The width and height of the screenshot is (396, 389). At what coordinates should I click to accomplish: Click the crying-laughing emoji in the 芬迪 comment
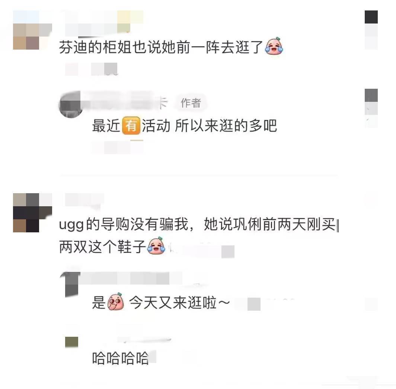pyautogui.click(x=274, y=46)
